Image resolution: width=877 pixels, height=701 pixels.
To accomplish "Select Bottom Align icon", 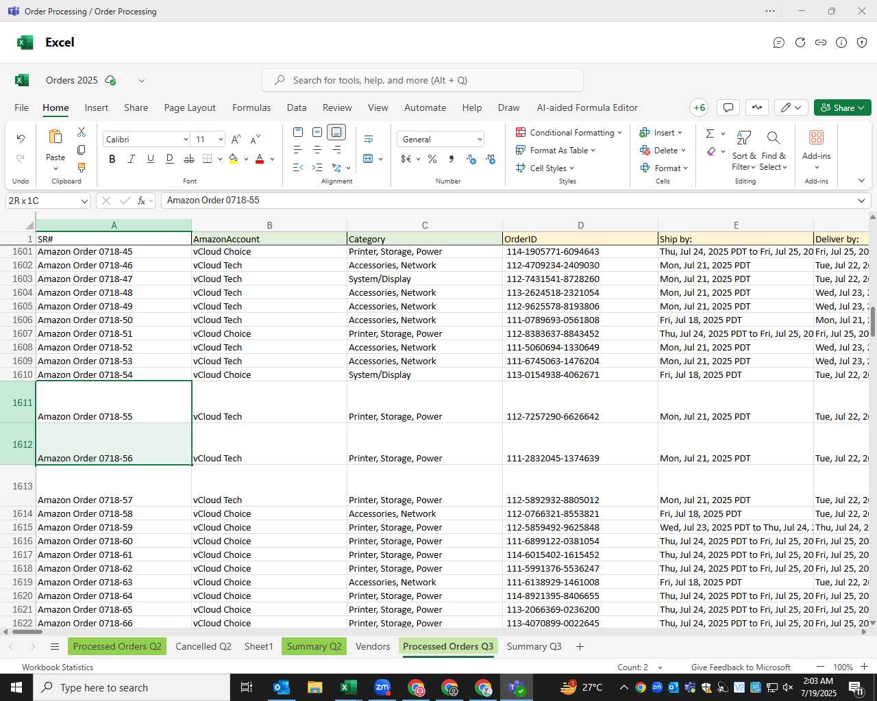I will click(x=336, y=132).
